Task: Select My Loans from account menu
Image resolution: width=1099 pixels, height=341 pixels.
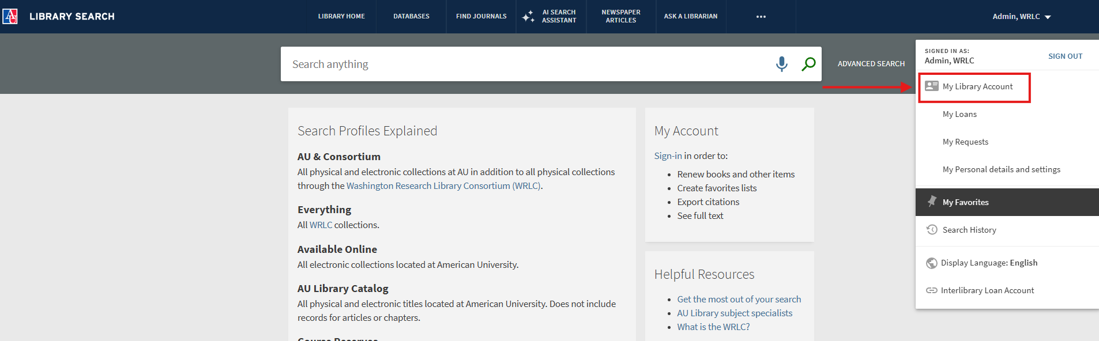Action: coord(959,114)
